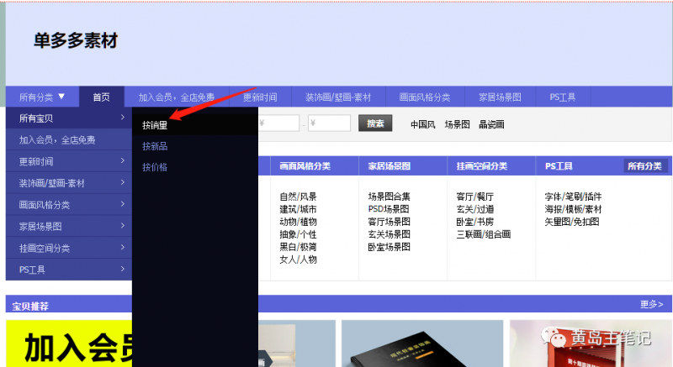
Task: Click the 搜索 button
Action: 375,123
